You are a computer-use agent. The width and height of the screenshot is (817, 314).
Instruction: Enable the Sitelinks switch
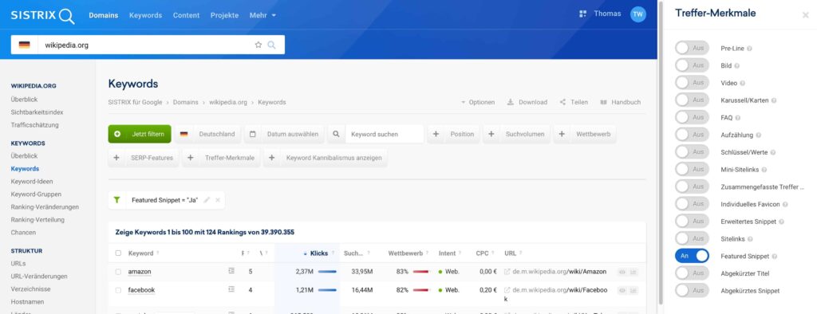(x=692, y=239)
